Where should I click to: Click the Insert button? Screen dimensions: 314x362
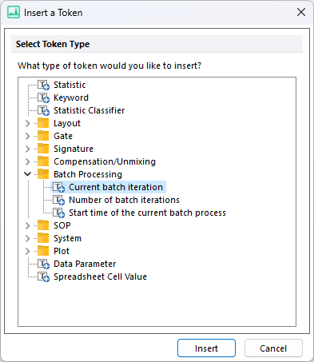[x=206, y=348]
